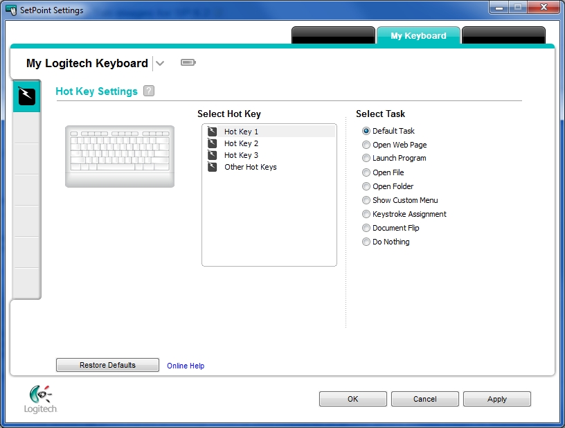Image resolution: width=565 pixels, height=428 pixels.
Task: Choose the Do Nothing option
Action: [x=366, y=242]
